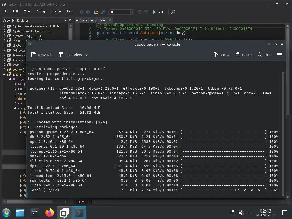Start debugging with the Start button
This screenshot has width=292, height=219.
[159, 12]
